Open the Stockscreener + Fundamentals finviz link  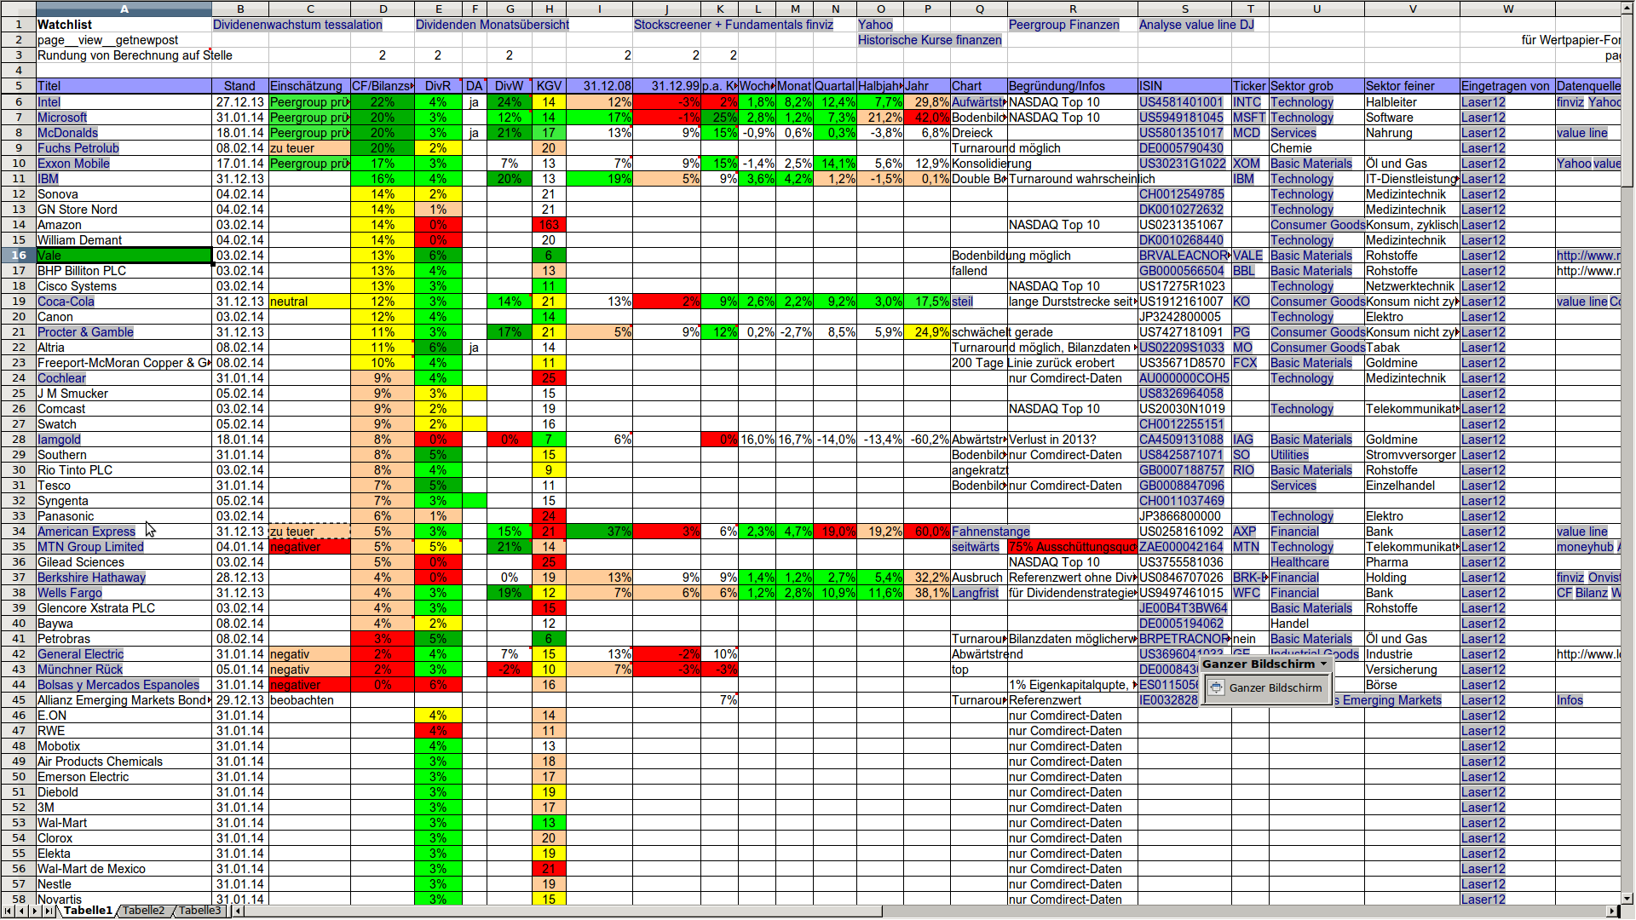[733, 25]
